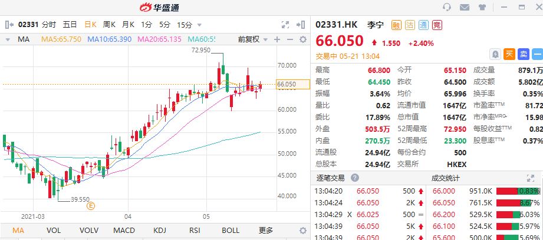
Task: Collapse chart panel using left arrow icon
Action: pyautogui.click(x=9, y=25)
